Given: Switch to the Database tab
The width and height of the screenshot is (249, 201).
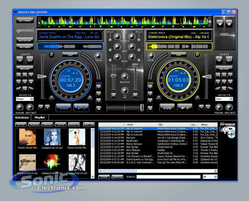Looking at the screenshot, I should point(22,117).
